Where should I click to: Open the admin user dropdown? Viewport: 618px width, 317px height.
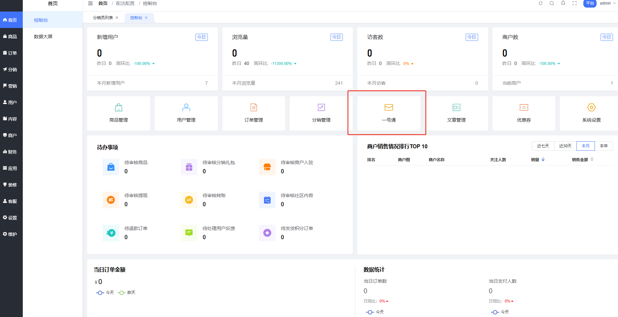607,3
